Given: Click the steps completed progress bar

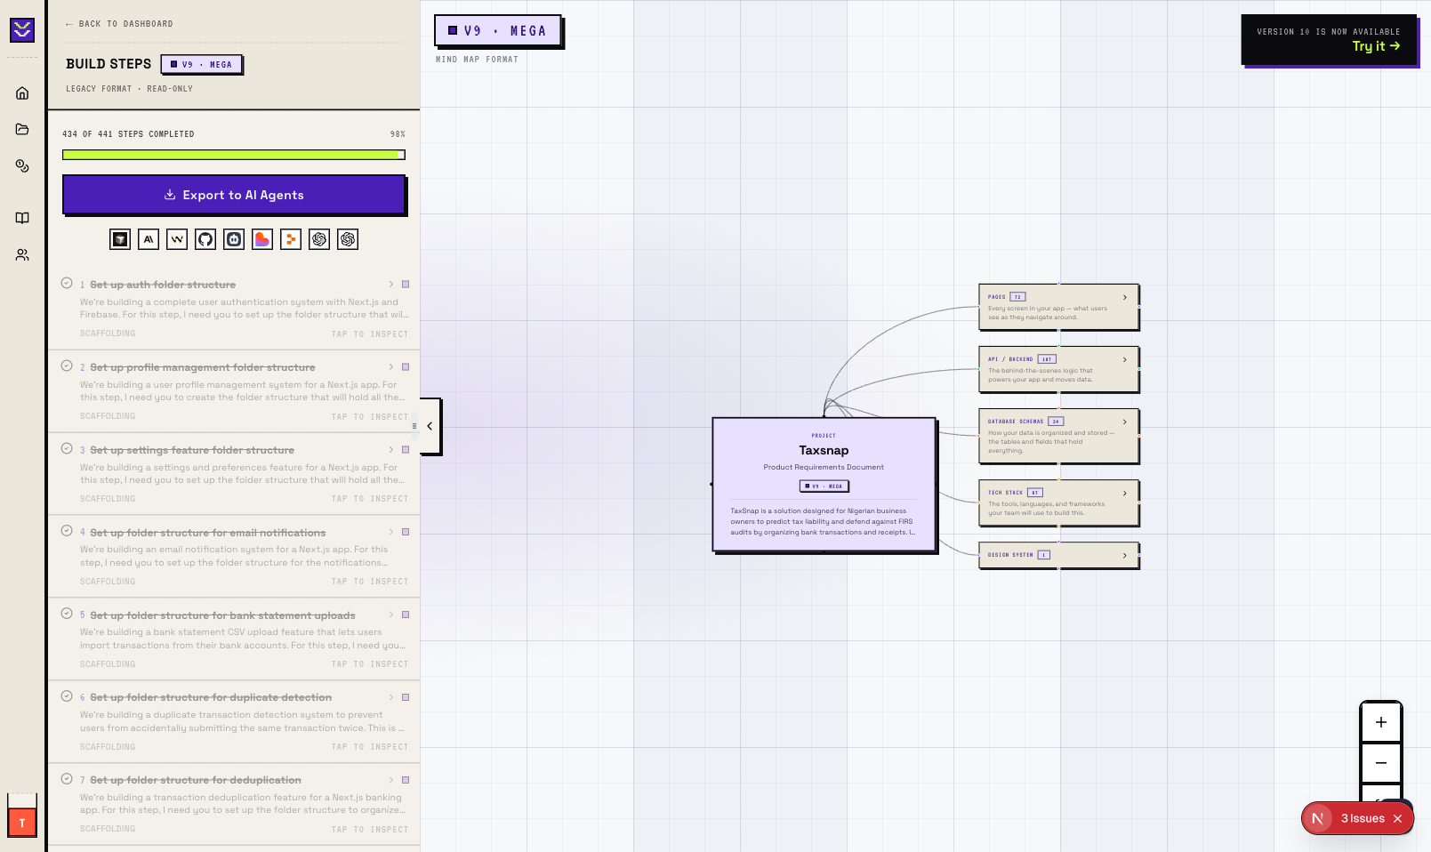Looking at the screenshot, I should click(x=234, y=155).
